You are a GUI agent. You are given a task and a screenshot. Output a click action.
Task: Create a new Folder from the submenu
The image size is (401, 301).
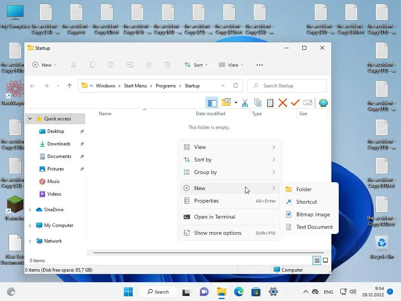click(x=309, y=189)
